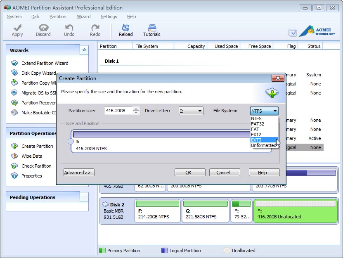Image resolution: width=343 pixels, height=258 pixels.
Task: Click the I: partition size bar
Action: pyautogui.click(x=161, y=134)
